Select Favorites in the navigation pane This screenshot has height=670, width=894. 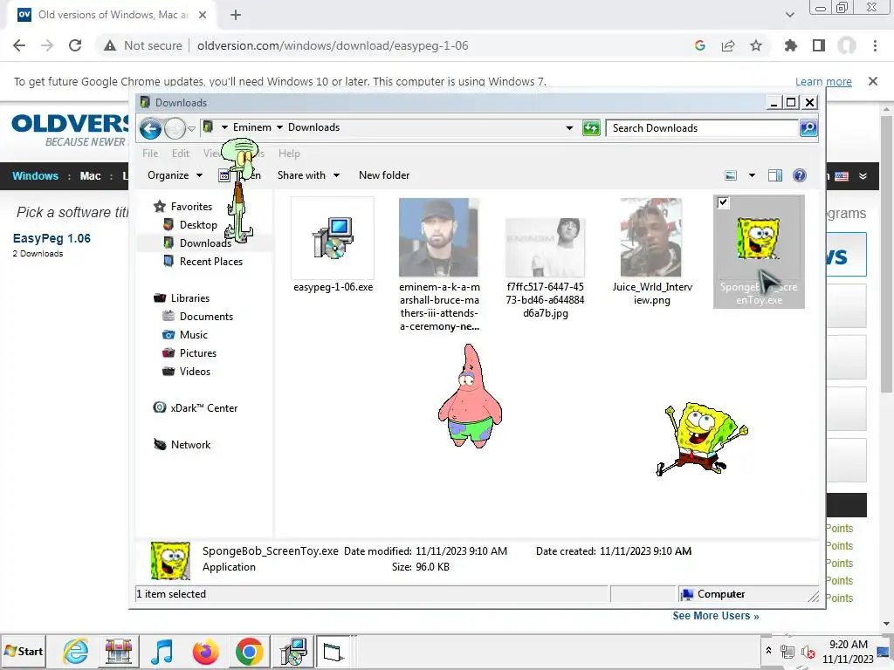[191, 207]
